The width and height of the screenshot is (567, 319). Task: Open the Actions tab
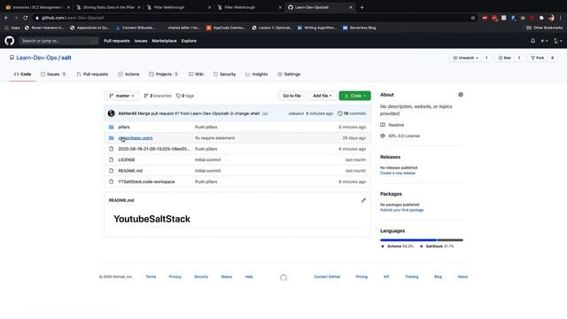coord(128,74)
